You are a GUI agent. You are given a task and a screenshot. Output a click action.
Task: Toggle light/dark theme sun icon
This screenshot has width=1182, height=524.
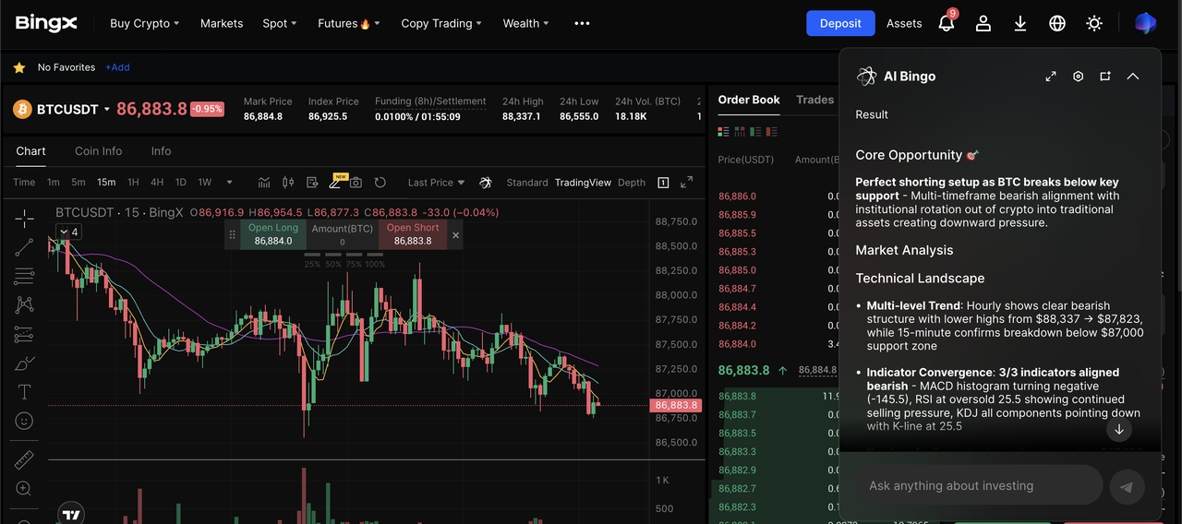click(x=1094, y=23)
